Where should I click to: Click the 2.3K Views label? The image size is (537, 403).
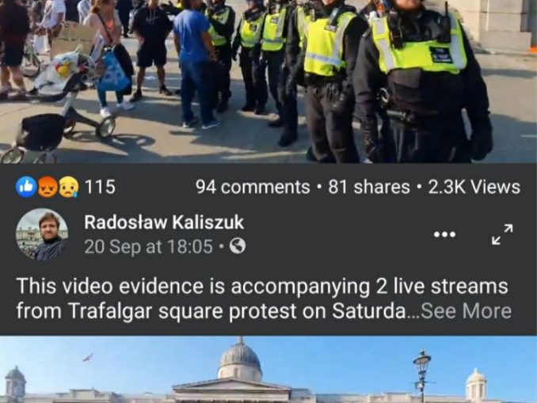click(474, 187)
